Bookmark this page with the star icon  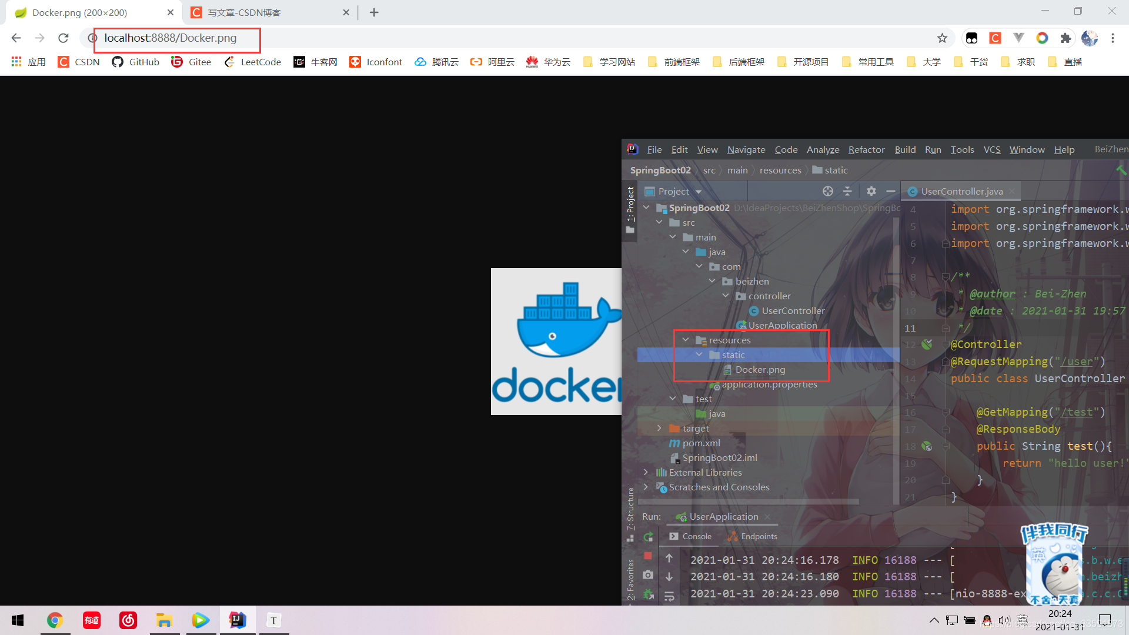coord(942,38)
